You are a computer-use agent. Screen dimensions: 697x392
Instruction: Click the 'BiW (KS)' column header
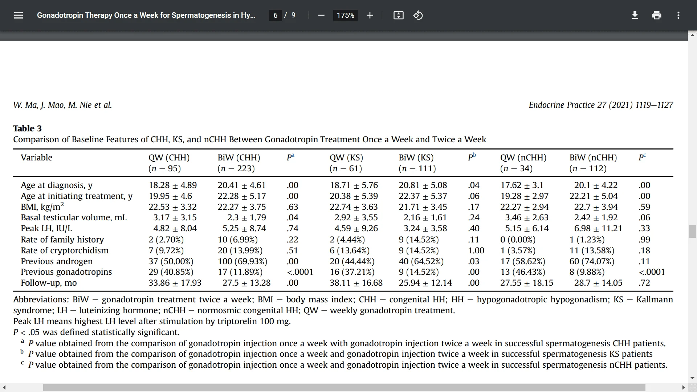(x=416, y=158)
